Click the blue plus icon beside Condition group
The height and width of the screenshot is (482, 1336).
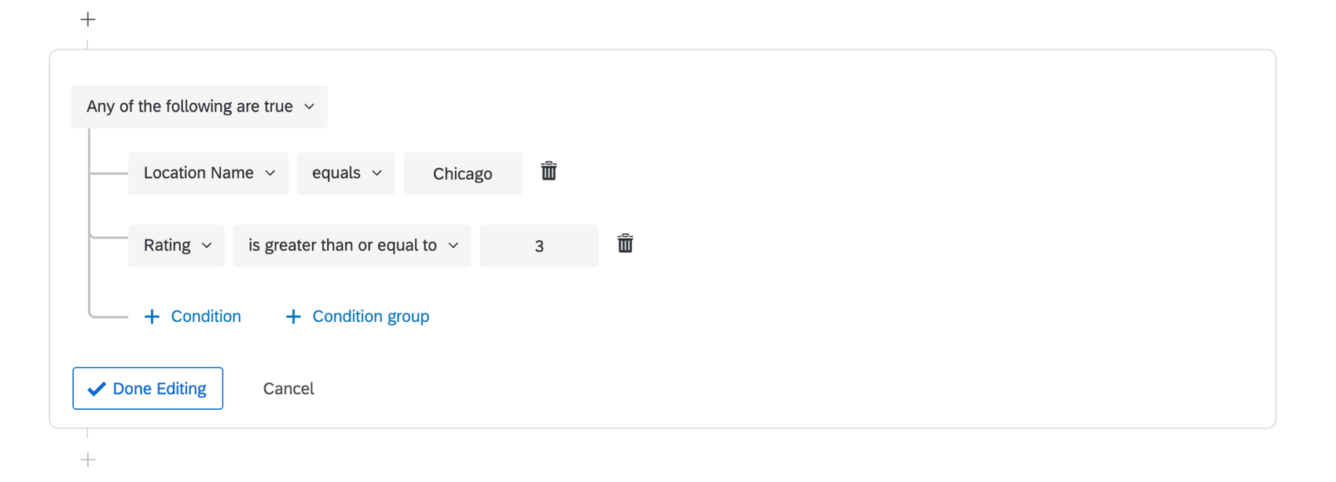pyautogui.click(x=293, y=316)
